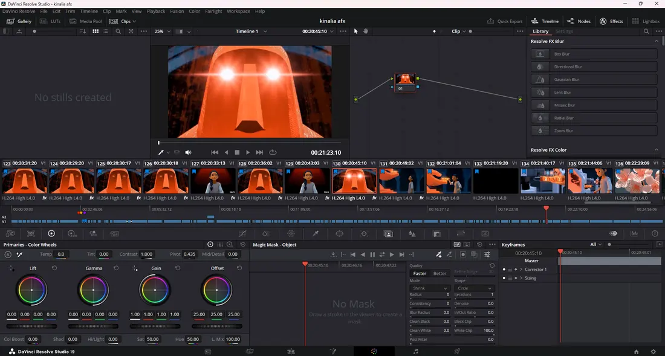Expand the Sizing keyframe track
Image resolution: width=665 pixels, height=356 pixels.
(x=521, y=279)
